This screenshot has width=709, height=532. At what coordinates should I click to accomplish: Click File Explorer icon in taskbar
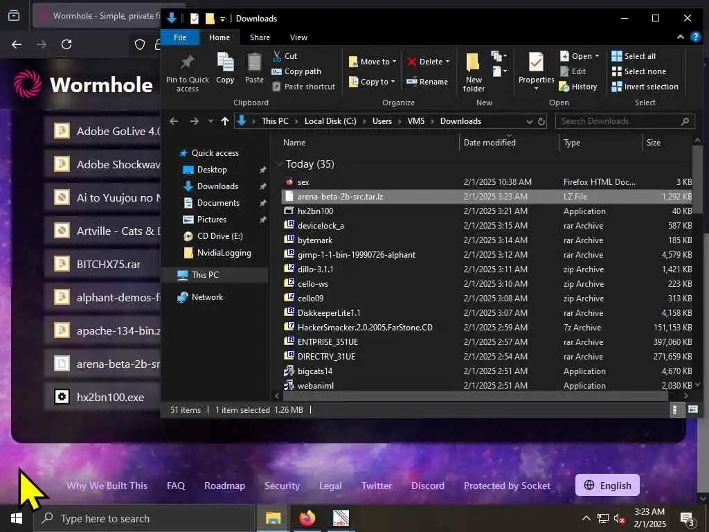point(273,518)
